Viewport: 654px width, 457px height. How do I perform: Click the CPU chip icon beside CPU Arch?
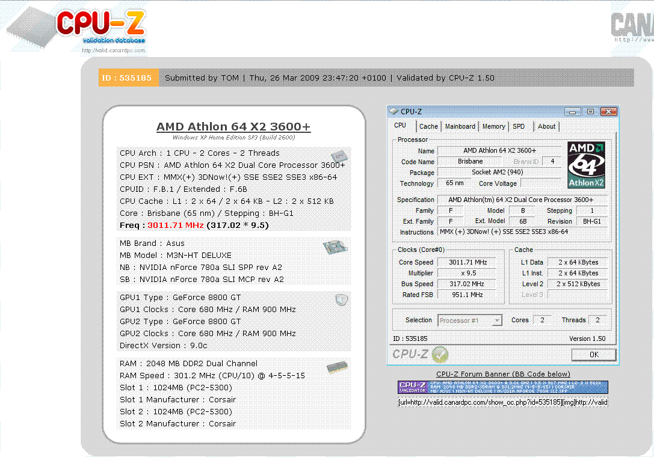coord(339,156)
